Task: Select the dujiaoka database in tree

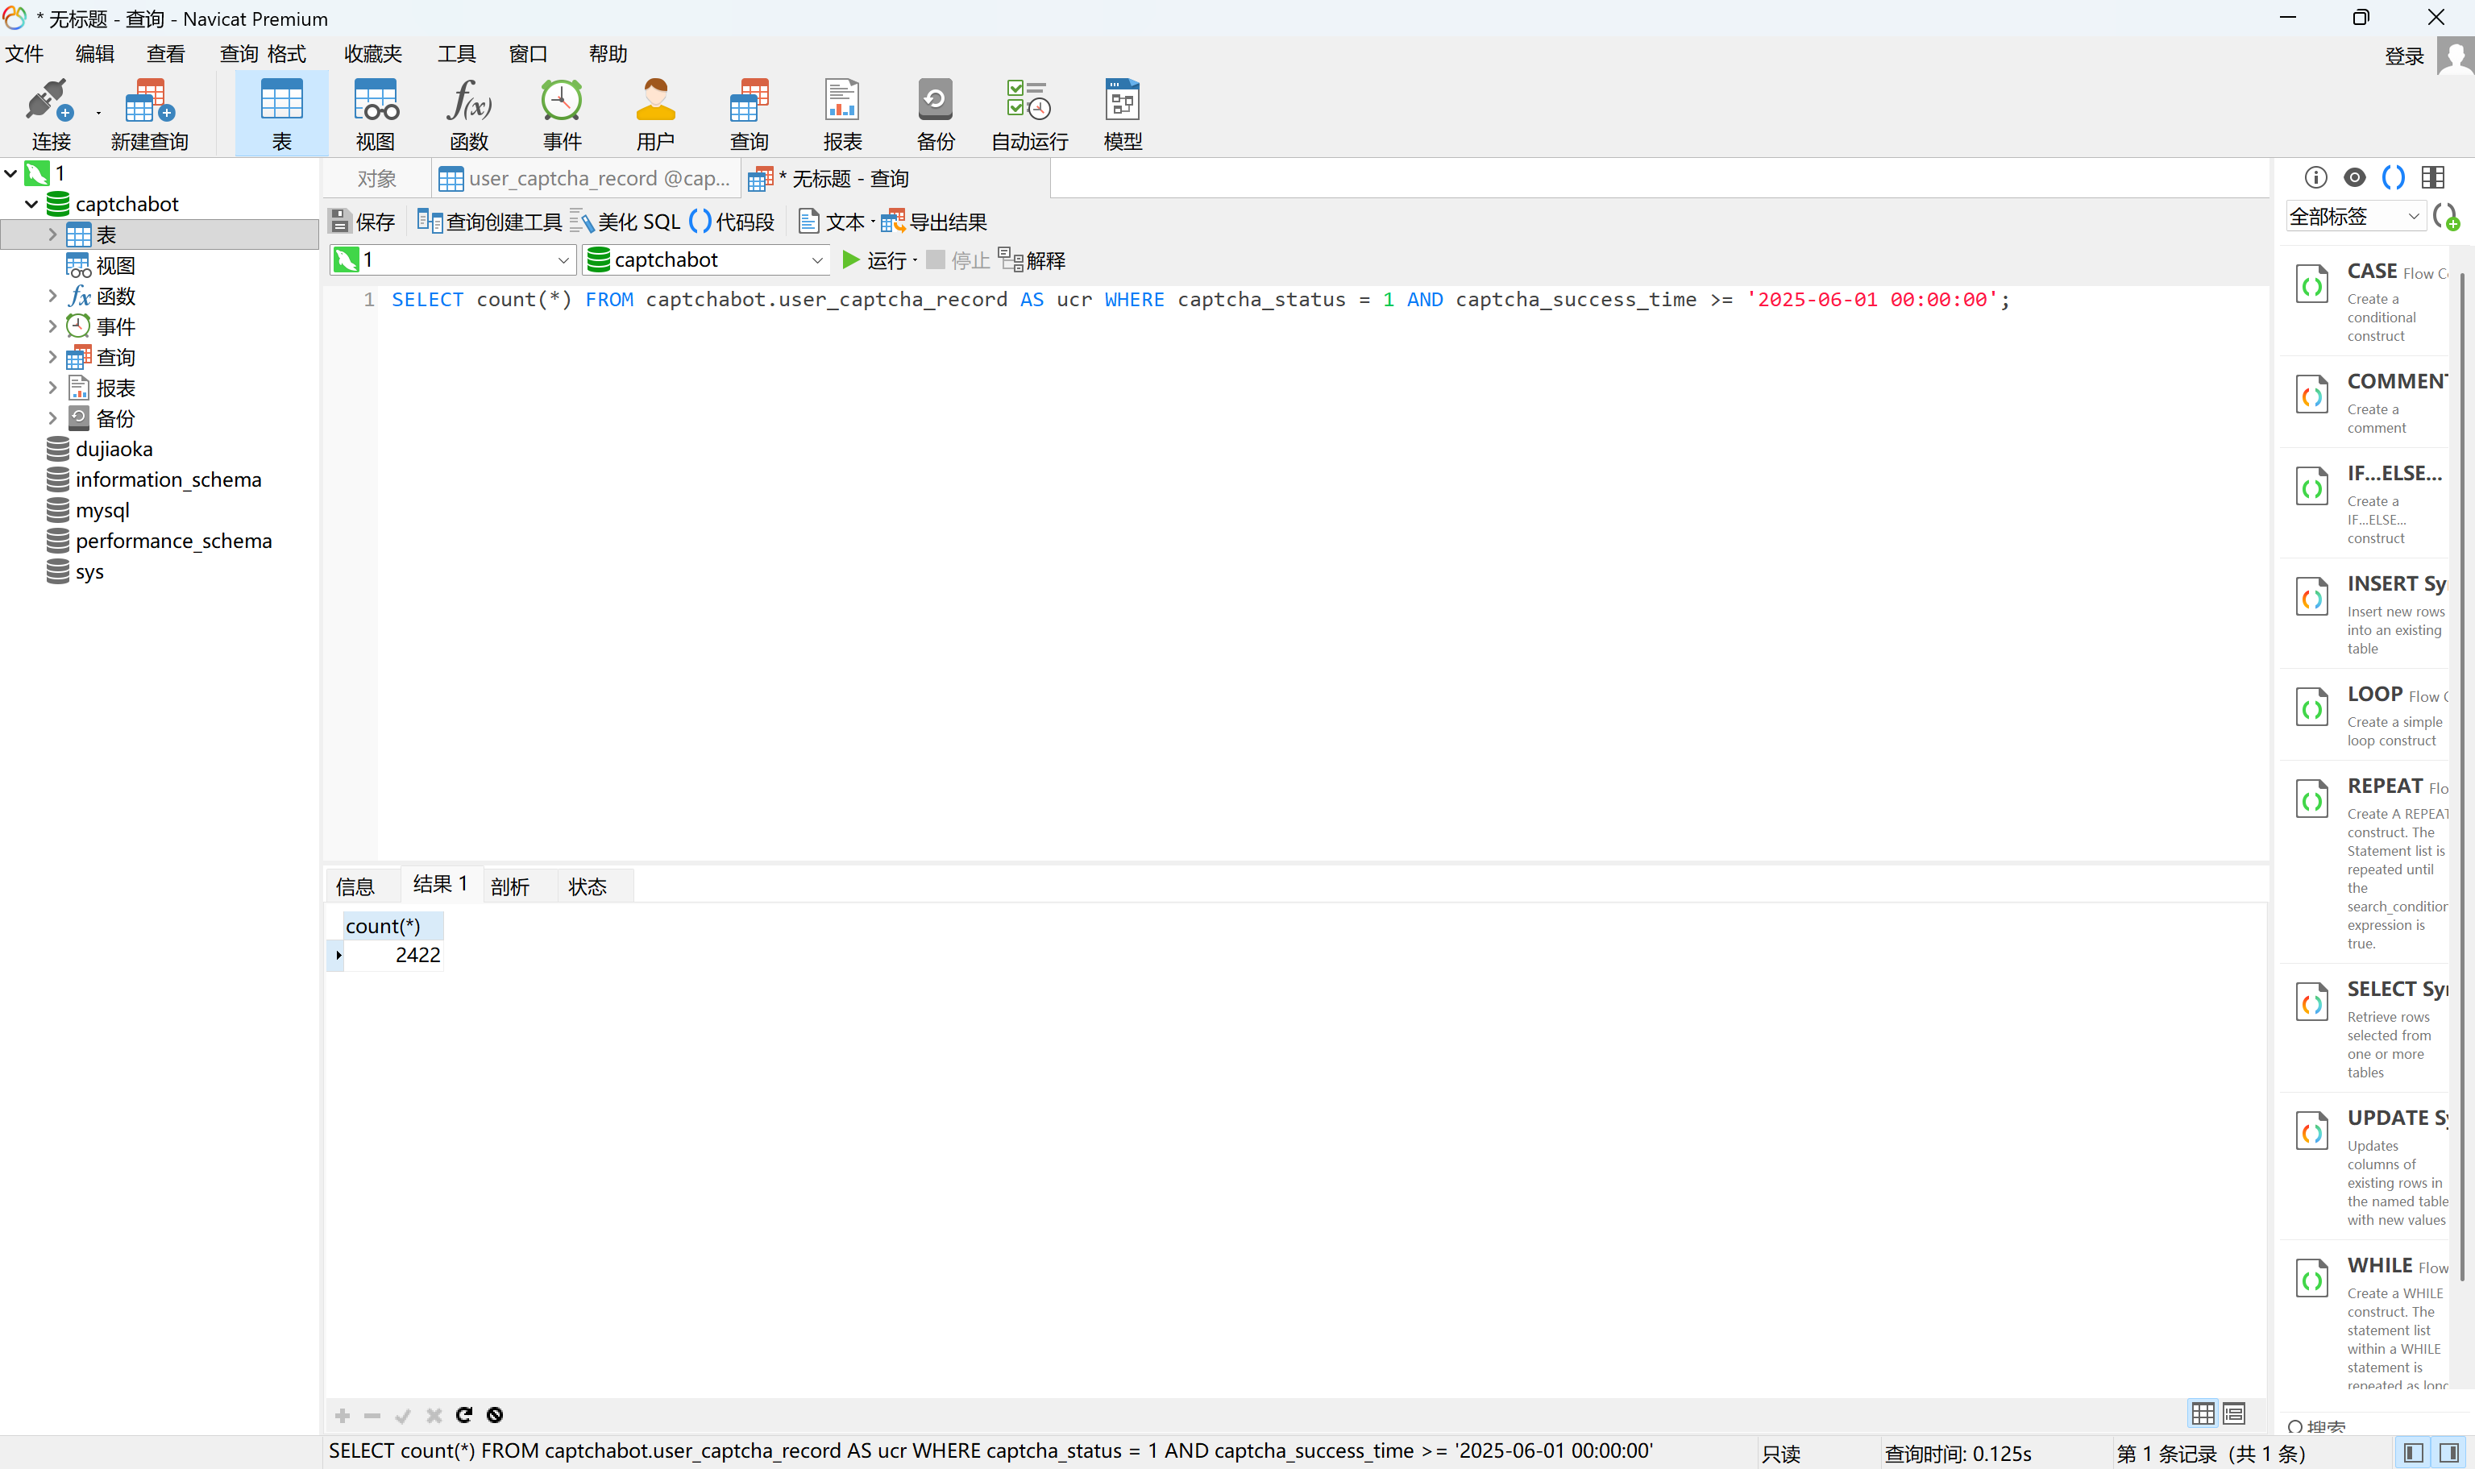Action: tap(114, 450)
